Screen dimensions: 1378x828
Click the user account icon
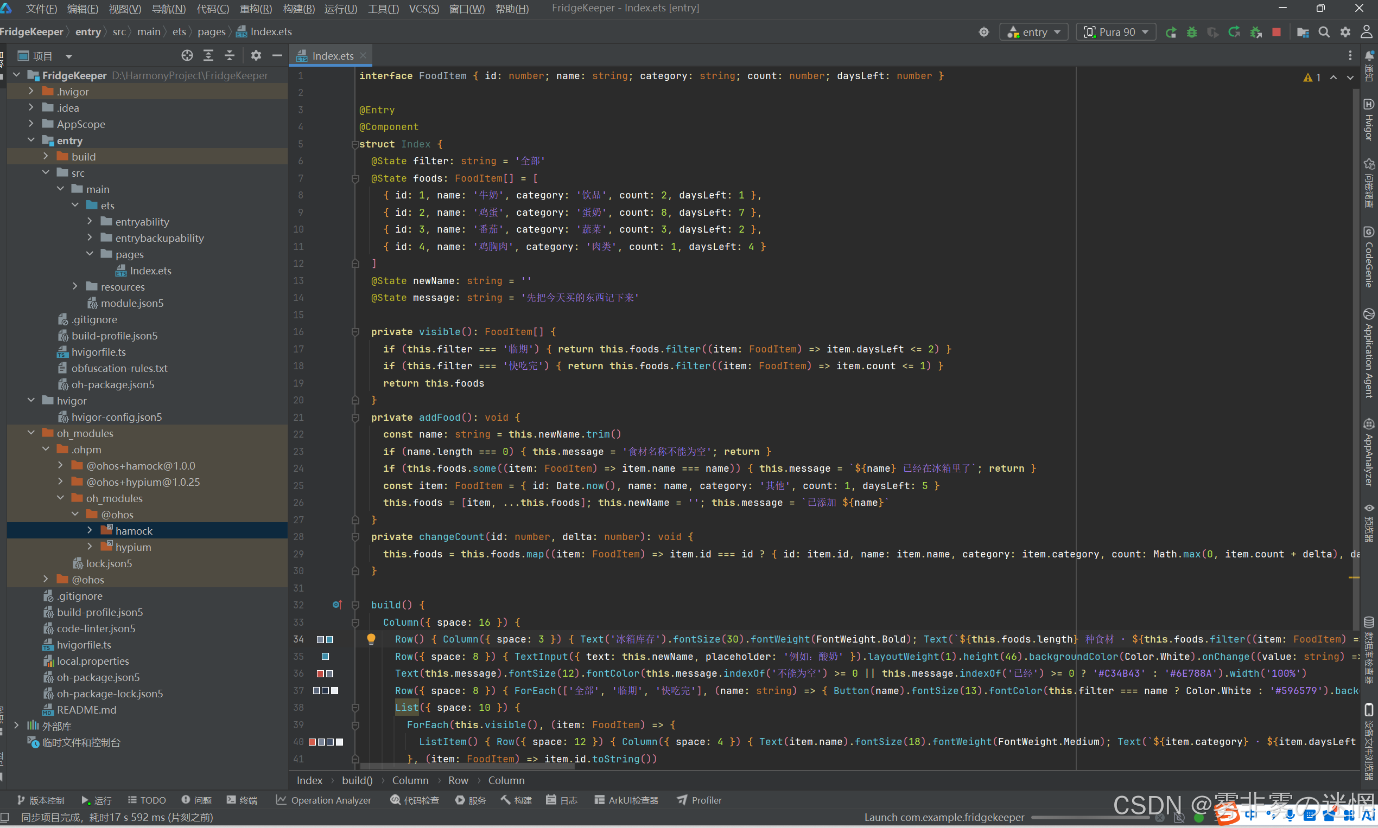1366,32
